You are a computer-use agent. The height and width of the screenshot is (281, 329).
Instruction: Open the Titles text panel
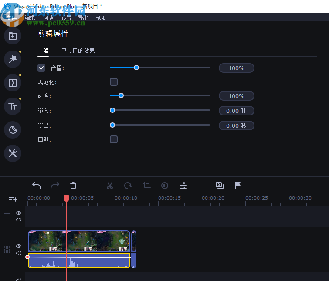point(13,106)
